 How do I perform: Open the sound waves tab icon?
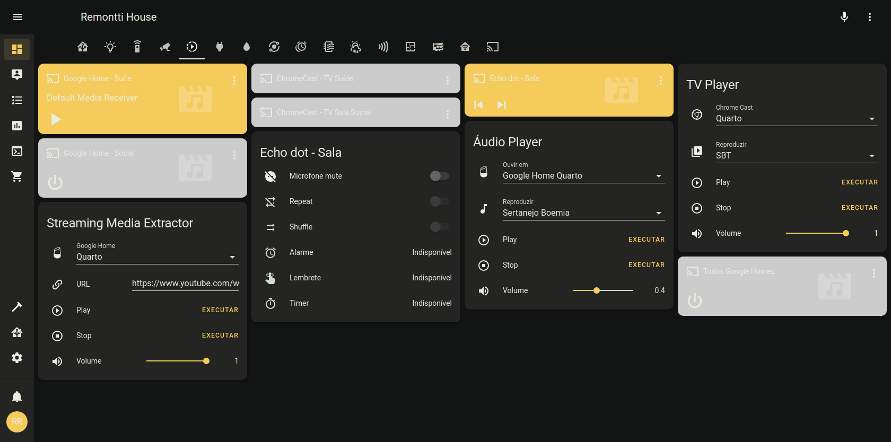[383, 47]
